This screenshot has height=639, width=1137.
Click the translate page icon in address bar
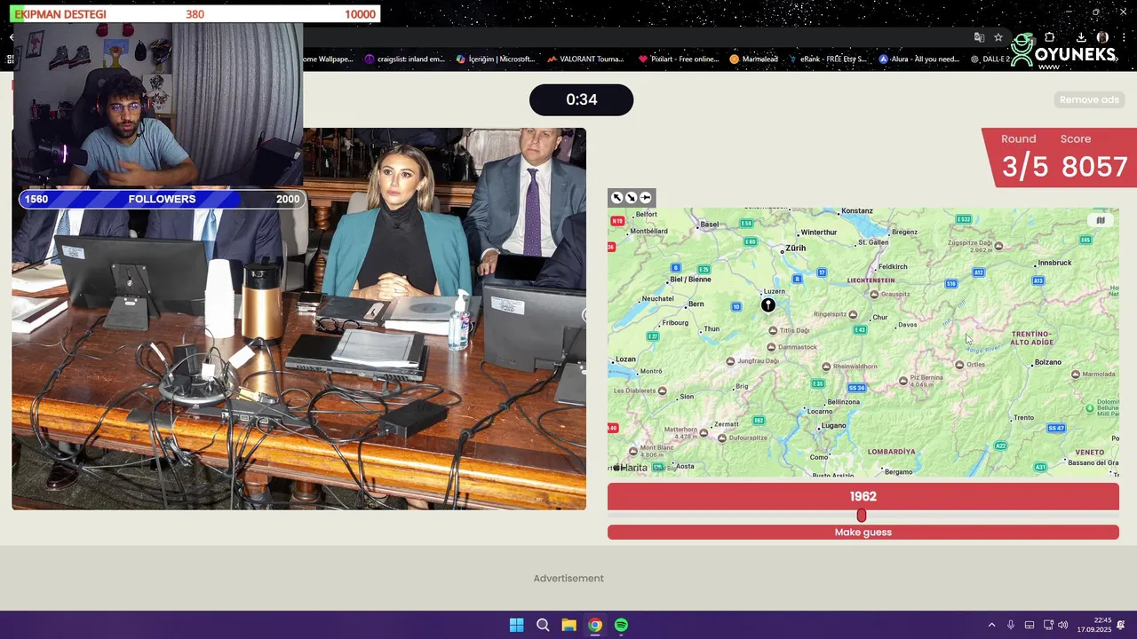[x=979, y=37]
